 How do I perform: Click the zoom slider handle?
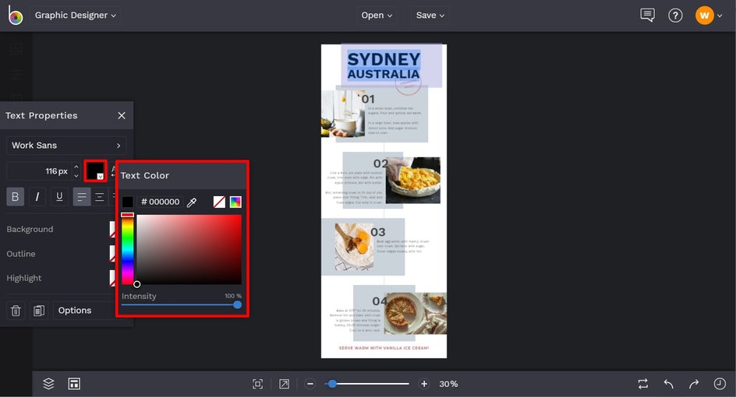[x=332, y=384]
